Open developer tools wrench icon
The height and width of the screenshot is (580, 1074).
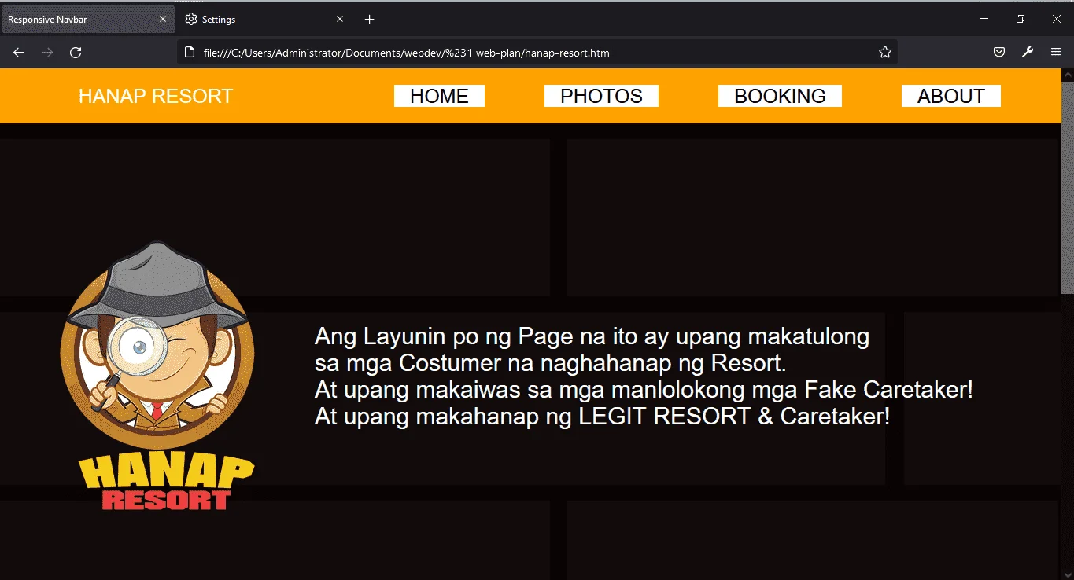(1027, 53)
